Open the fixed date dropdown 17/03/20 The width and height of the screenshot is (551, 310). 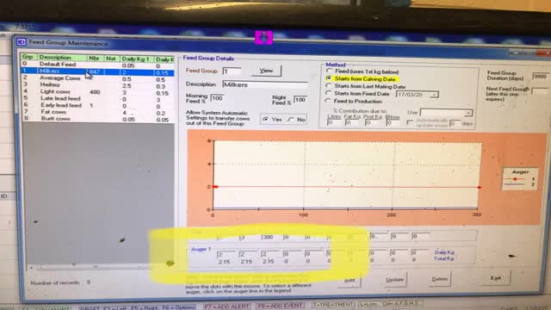(434, 95)
